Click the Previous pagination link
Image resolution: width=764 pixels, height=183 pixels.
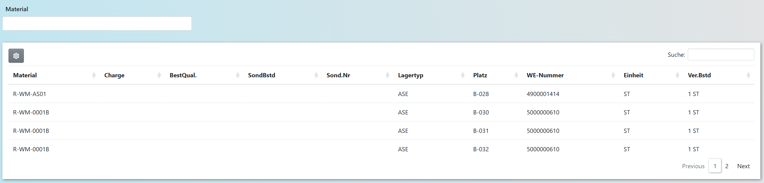pyautogui.click(x=693, y=166)
